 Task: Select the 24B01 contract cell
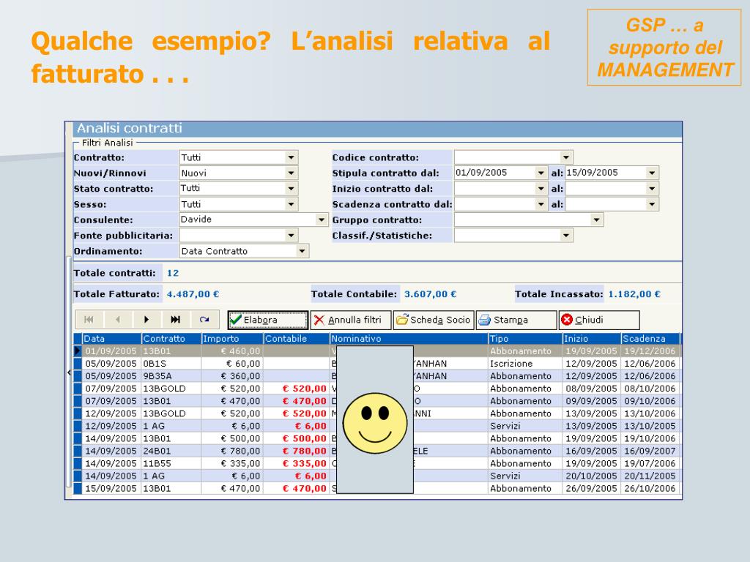click(x=171, y=451)
